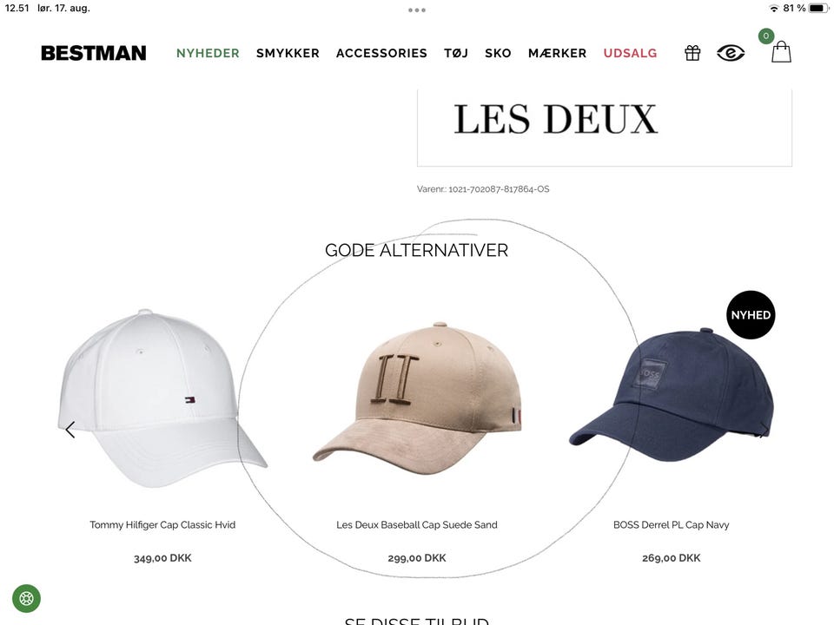Open the MÆRKER brands menu
The image size is (834, 625).
[557, 53]
